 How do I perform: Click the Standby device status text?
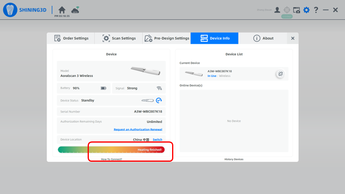(88, 100)
